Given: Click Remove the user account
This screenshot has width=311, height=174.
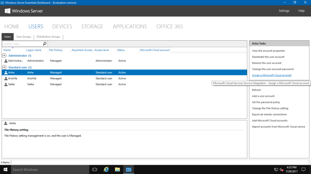Looking at the screenshot, I should 267,63.
